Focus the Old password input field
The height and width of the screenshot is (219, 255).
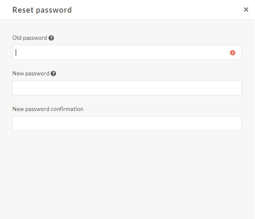pyautogui.click(x=127, y=53)
